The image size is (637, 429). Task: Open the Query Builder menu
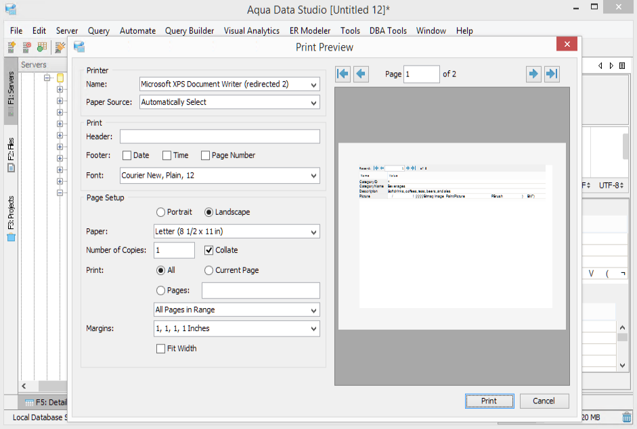(x=190, y=30)
